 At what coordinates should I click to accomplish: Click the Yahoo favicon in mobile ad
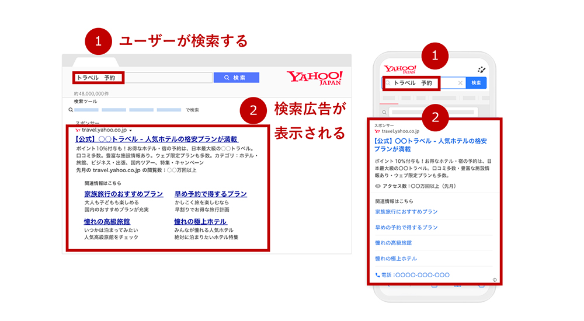[x=377, y=132]
